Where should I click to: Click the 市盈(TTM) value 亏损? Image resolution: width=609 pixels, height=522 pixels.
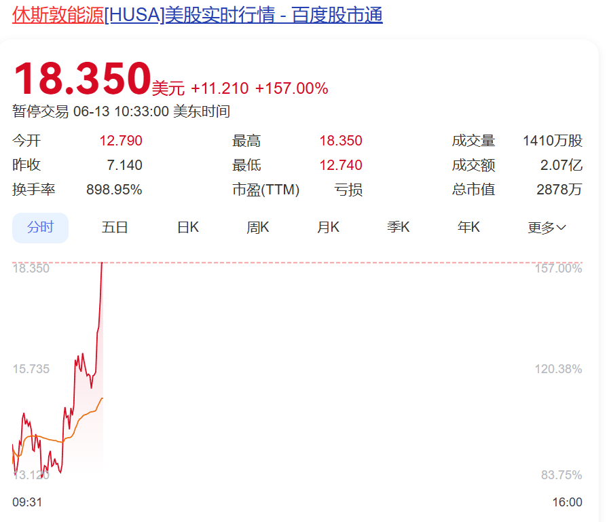point(348,190)
